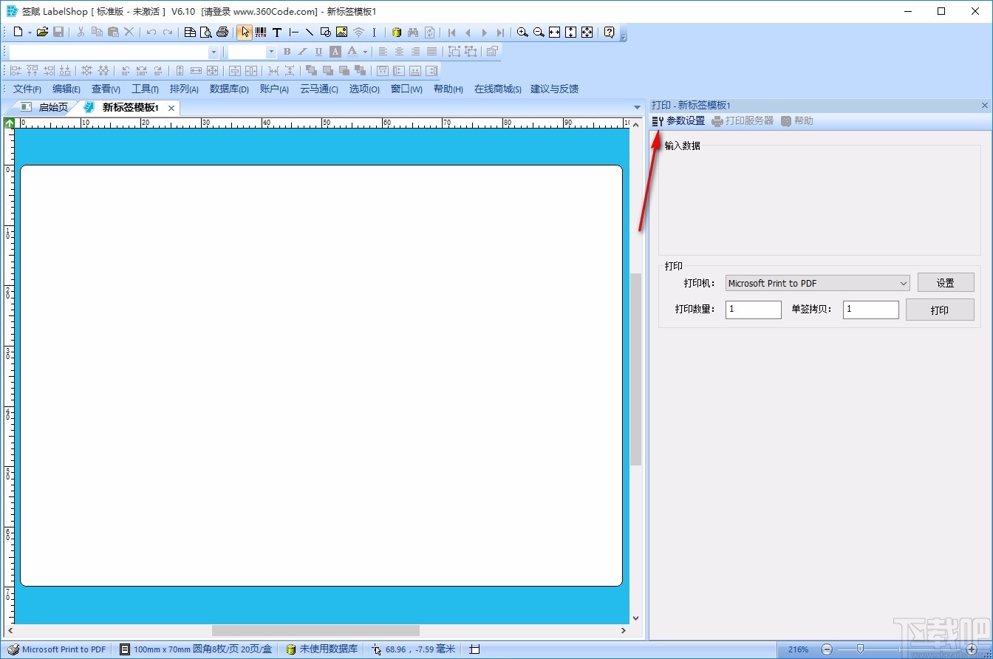Open the 查看 menu

click(x=106, y=89)
